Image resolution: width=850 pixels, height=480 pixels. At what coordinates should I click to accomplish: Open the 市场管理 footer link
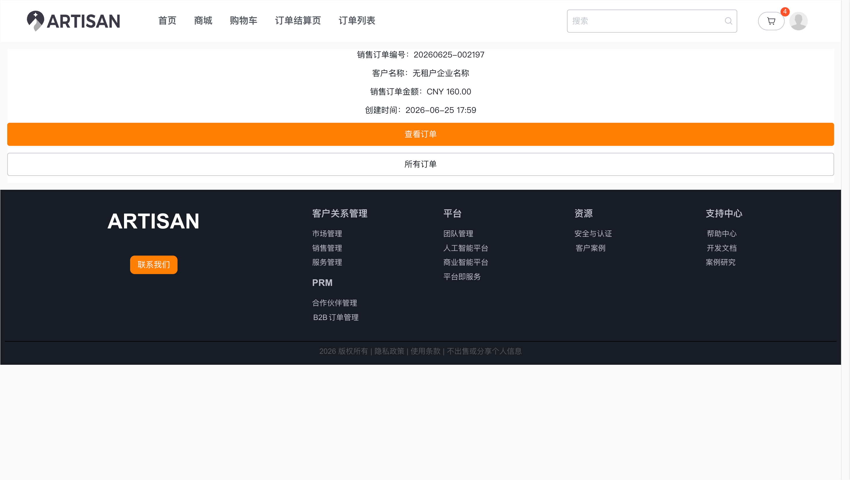point(327,234)
